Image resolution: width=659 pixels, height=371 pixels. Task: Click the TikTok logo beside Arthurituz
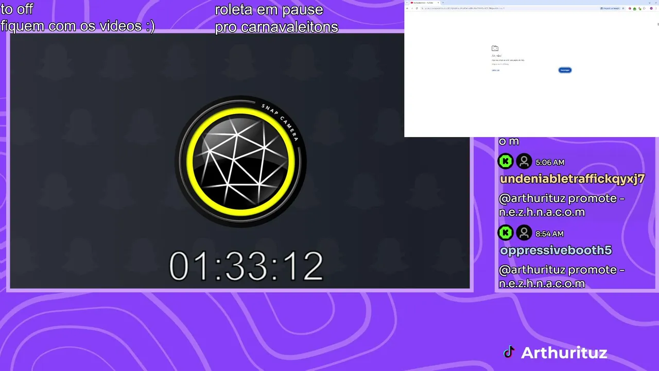click(509, 352)
